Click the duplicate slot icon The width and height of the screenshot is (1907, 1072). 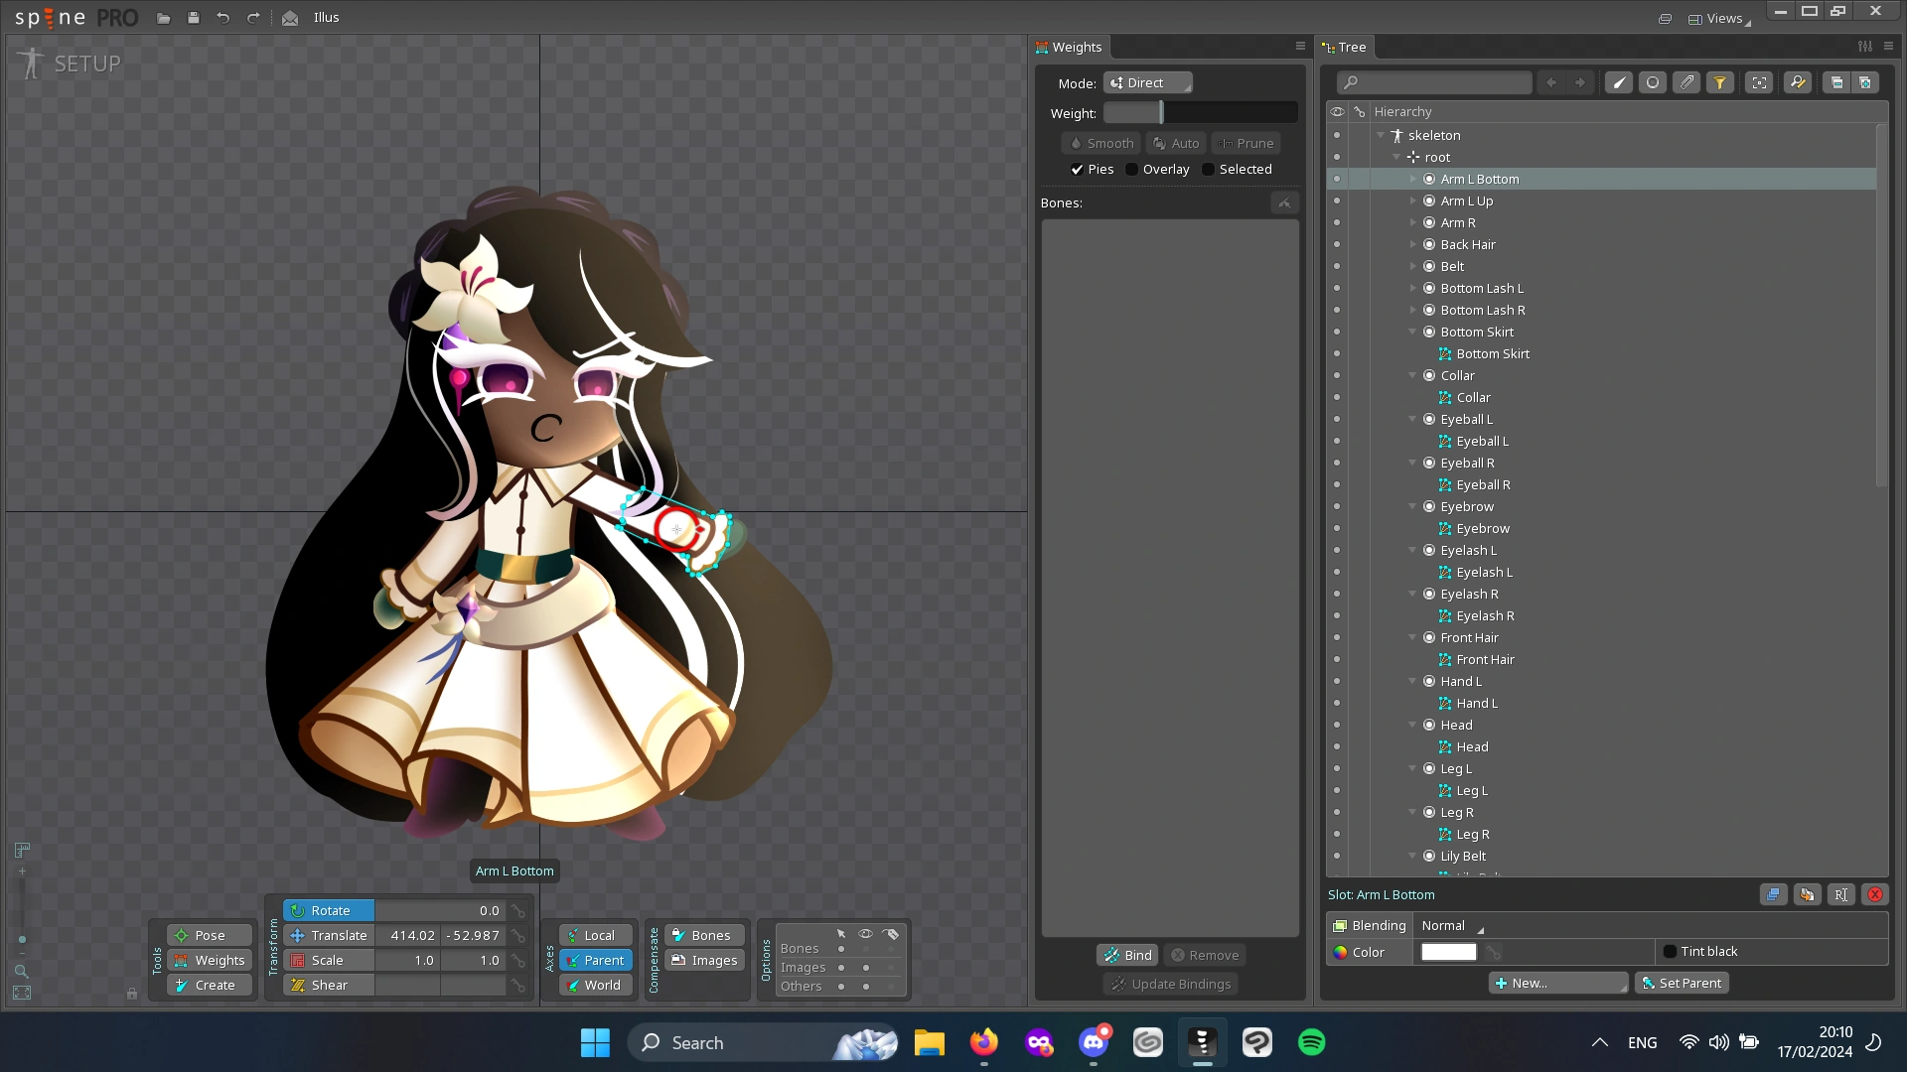click(x=1773, y=895)
